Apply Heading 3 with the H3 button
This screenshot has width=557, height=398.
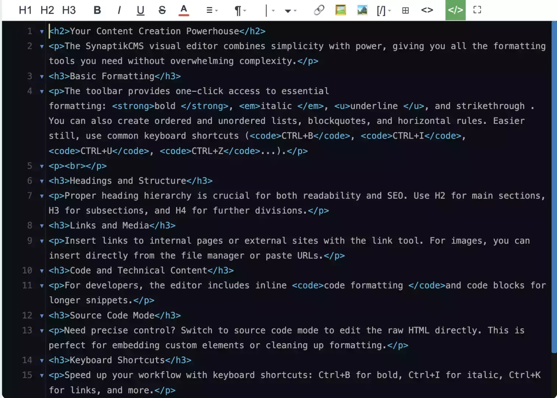point(69,10)
